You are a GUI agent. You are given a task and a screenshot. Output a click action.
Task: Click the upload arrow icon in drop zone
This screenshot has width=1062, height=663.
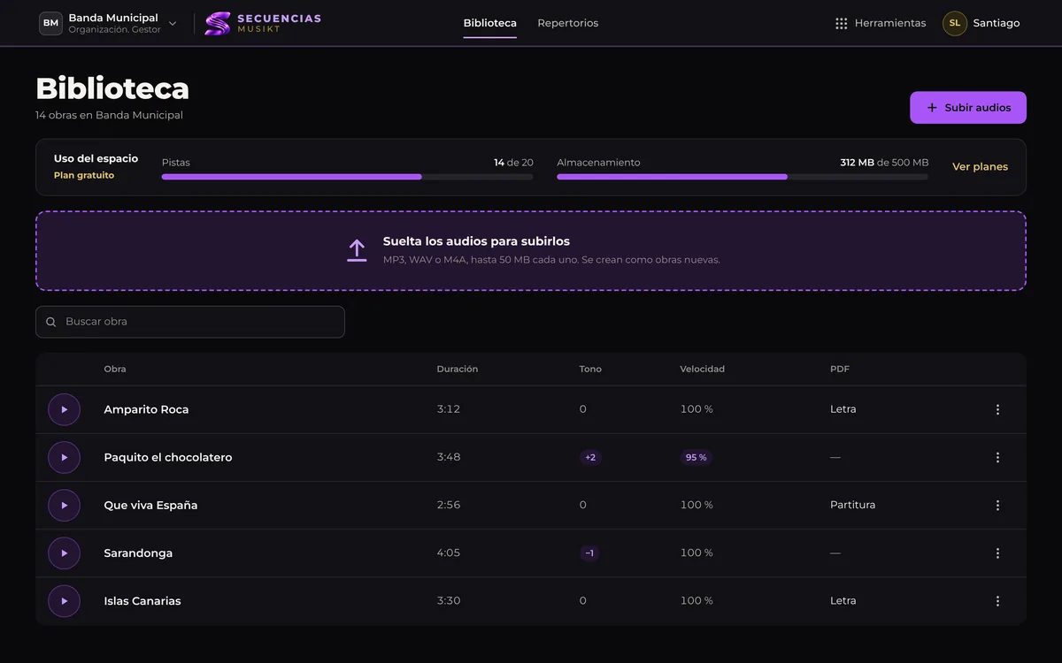pos(357,250)
